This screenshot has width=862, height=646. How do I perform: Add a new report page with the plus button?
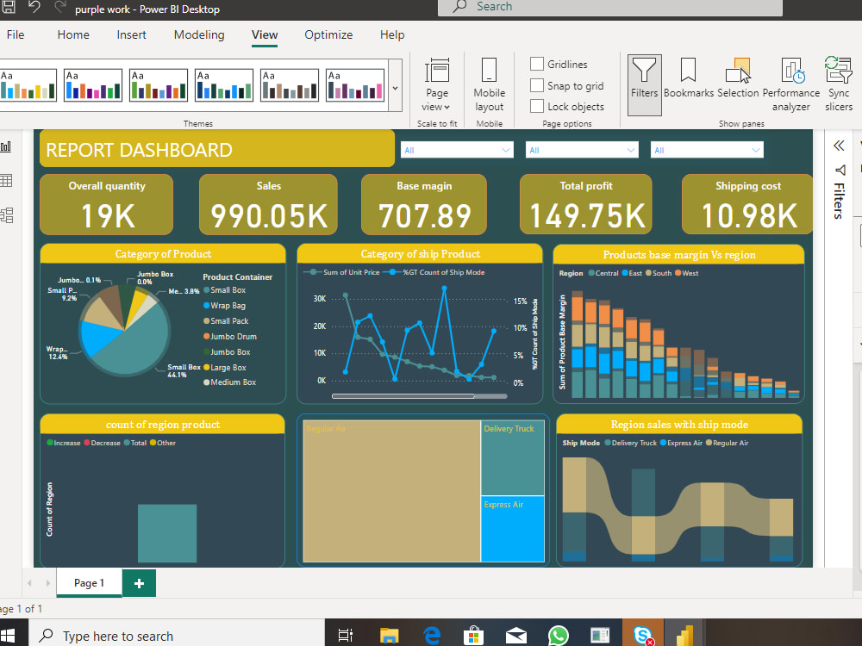point(139,583)
